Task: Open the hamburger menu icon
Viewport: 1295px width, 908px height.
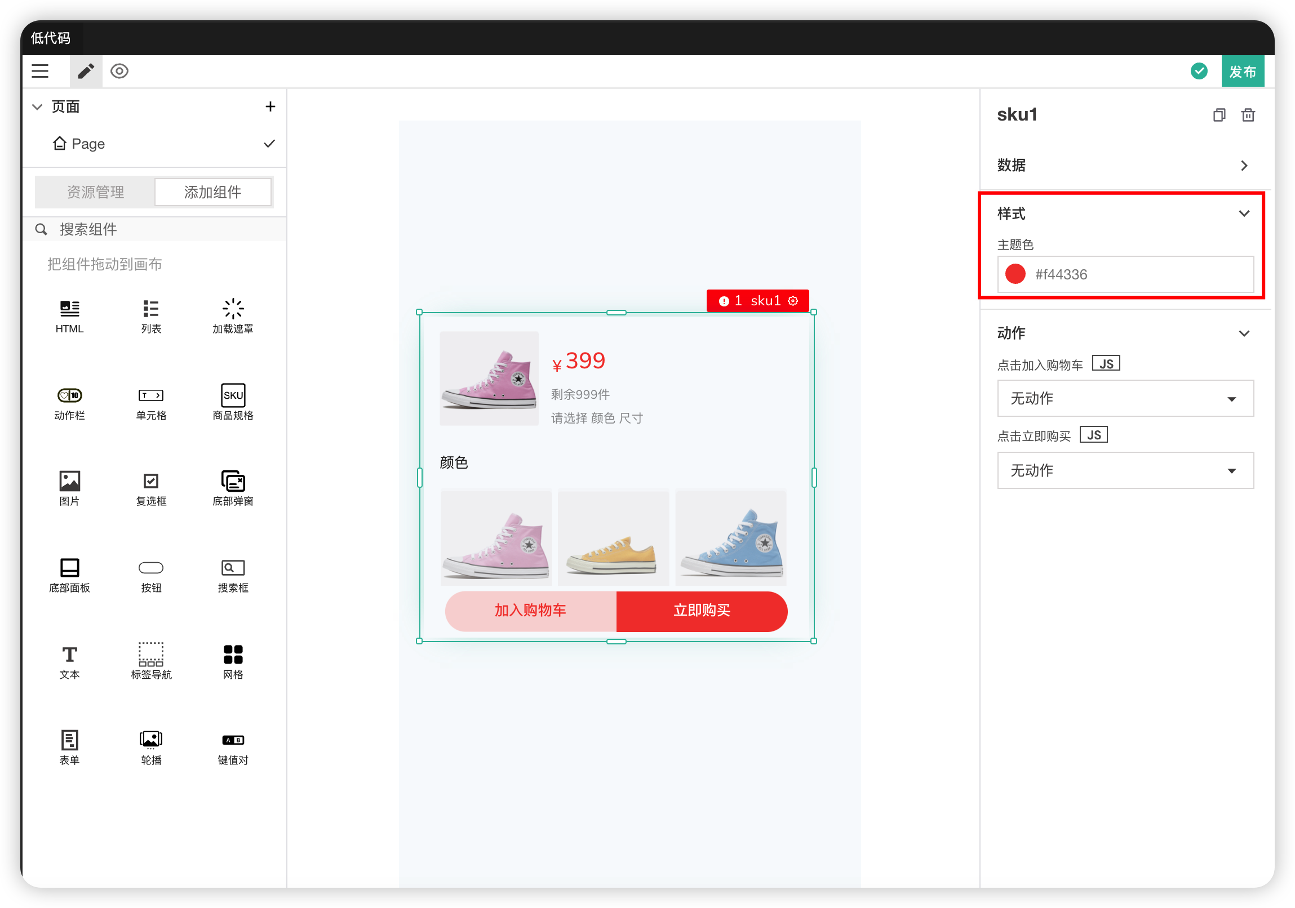Action: pos(40,71)
